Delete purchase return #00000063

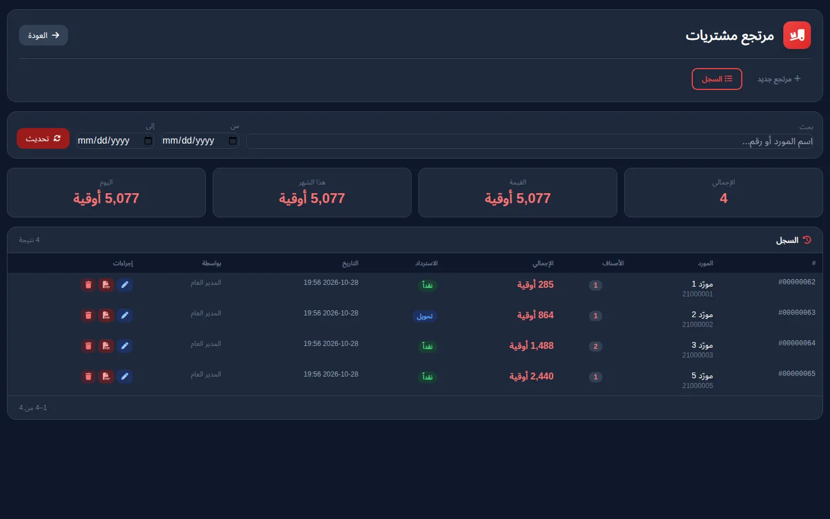88,315
